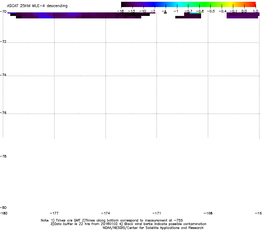Click the '-70' latitude label
The image size is (262, 230).
click(x=3, y=12)
